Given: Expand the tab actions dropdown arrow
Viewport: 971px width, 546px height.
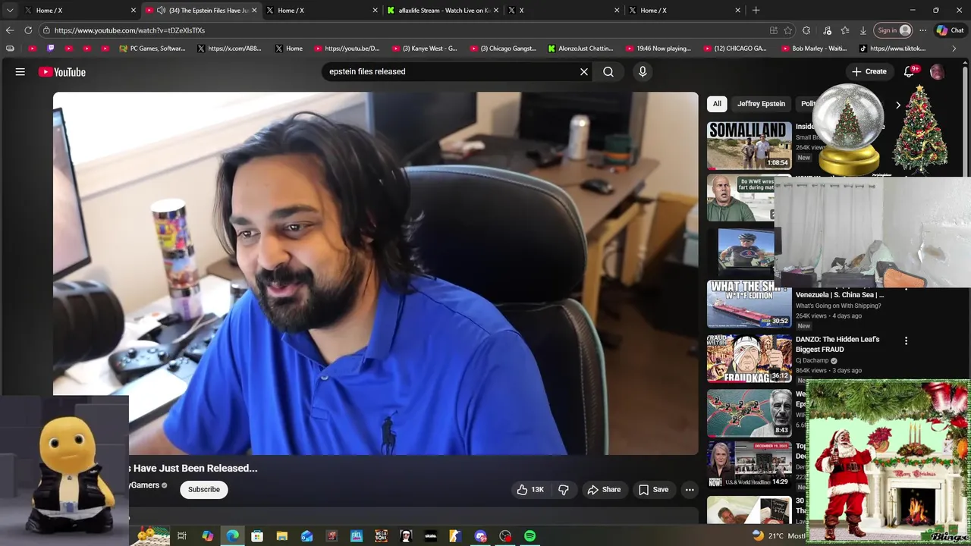Looking at the screenshot, I should (10, 11).
